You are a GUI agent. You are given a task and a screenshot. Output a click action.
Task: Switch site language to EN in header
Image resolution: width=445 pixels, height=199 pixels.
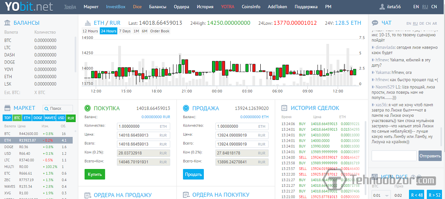(x=416, y=7)
